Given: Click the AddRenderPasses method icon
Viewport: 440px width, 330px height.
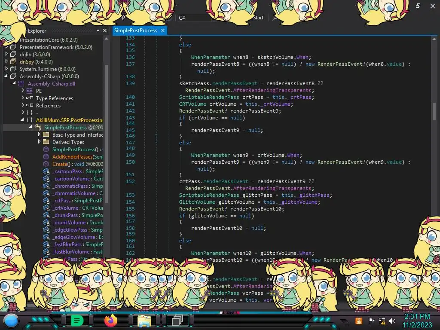Looking at the screenshot, I should (x=46, y=156).
